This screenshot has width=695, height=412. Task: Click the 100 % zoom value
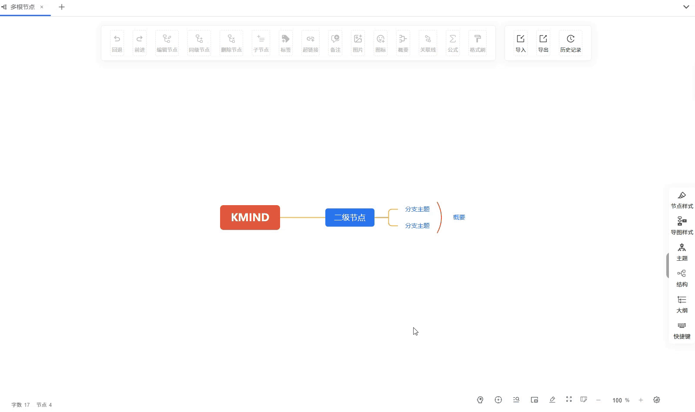click(x=621, y=400)
